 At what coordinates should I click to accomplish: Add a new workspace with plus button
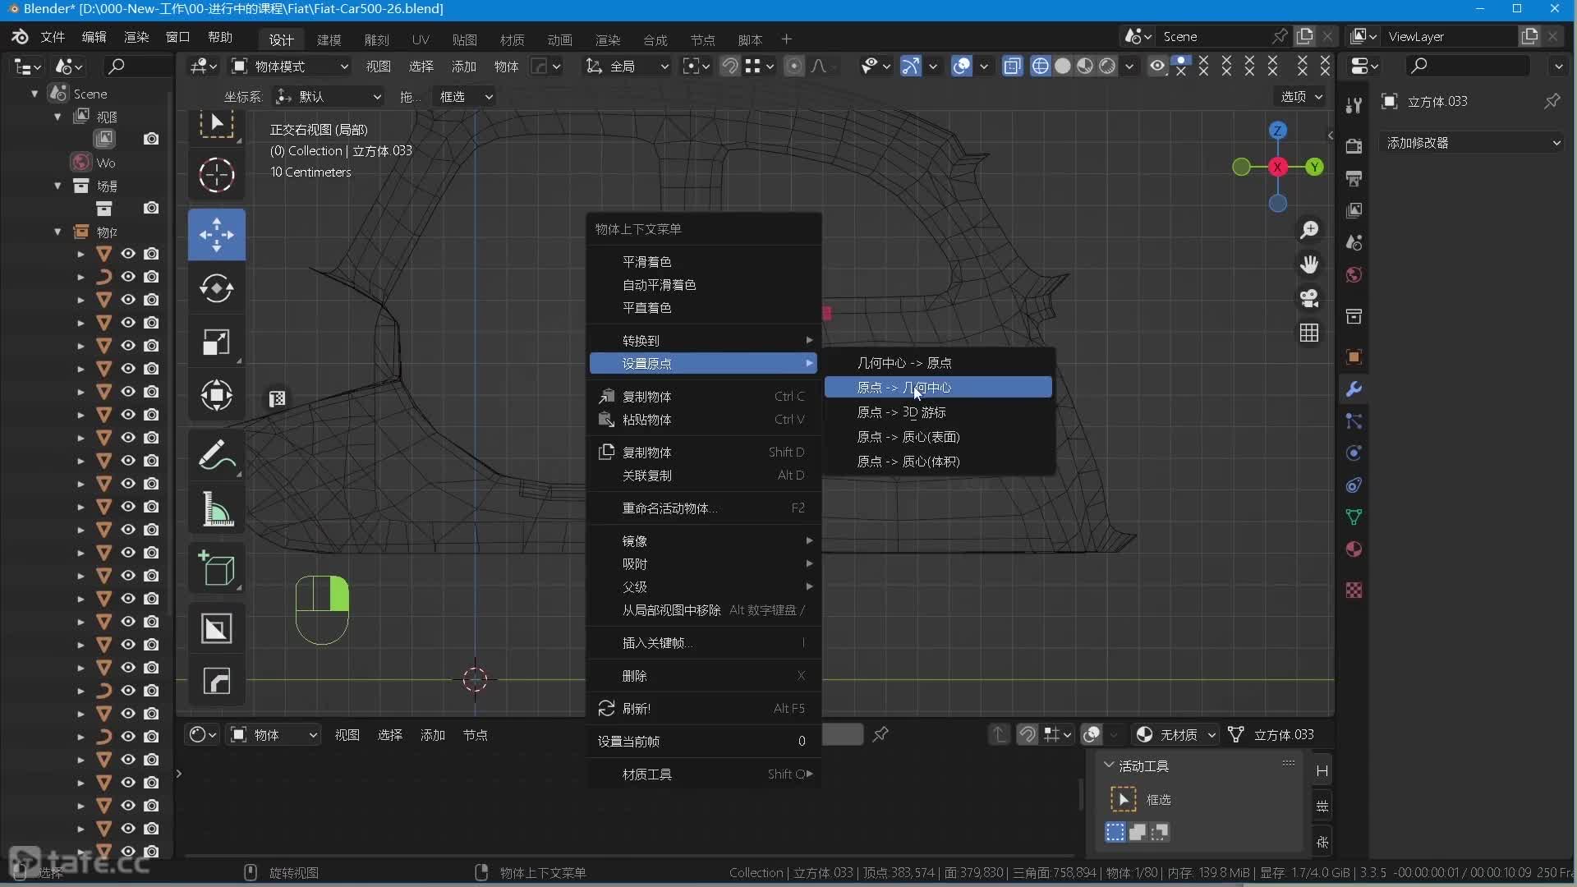coord(786,39)
